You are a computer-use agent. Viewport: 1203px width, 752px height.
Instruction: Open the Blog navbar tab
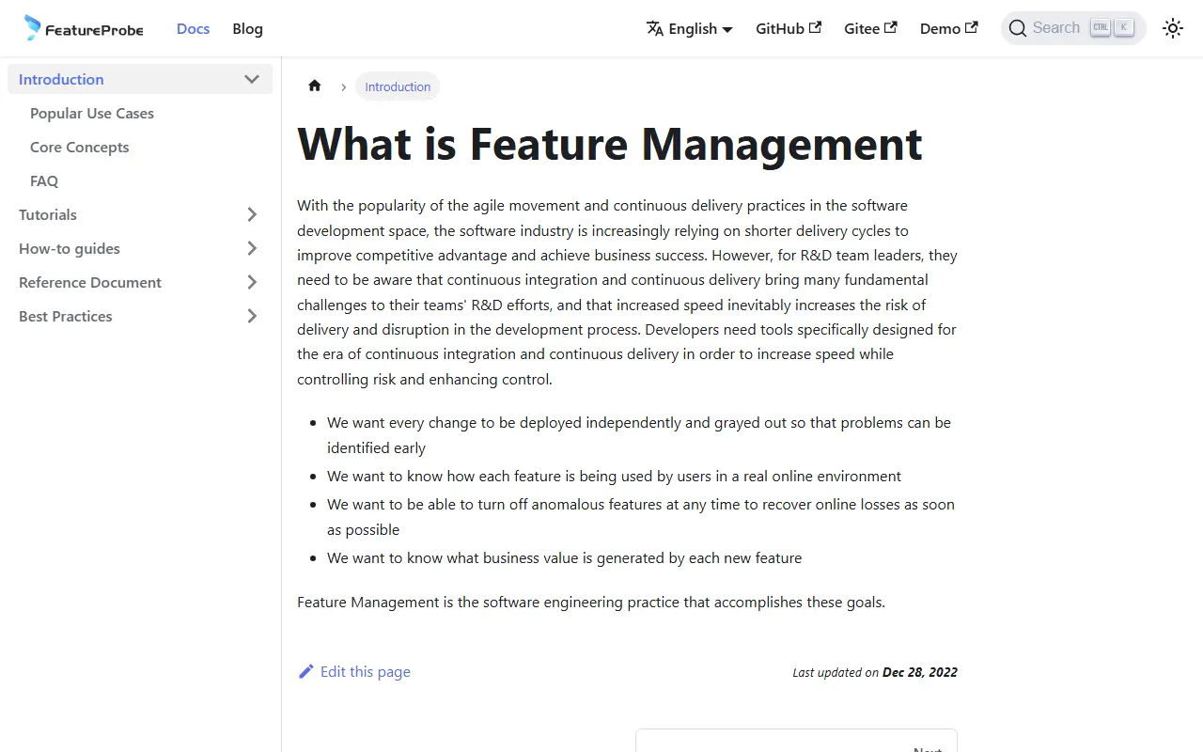click(x=247, y=28)
